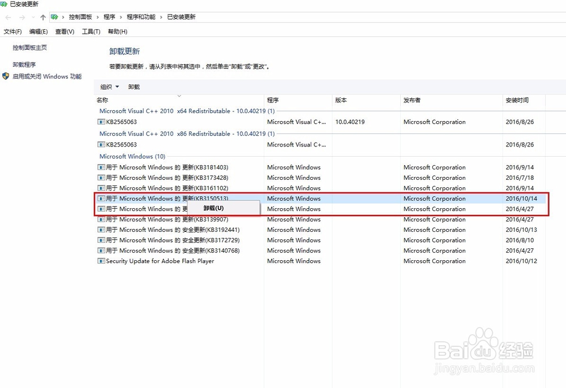Navigate to 程序和功能 in breadcrumb

tap(141, 17)
